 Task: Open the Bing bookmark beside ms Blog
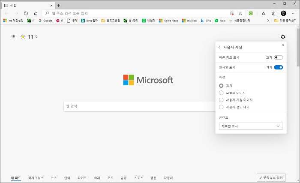tap(206, 21)
